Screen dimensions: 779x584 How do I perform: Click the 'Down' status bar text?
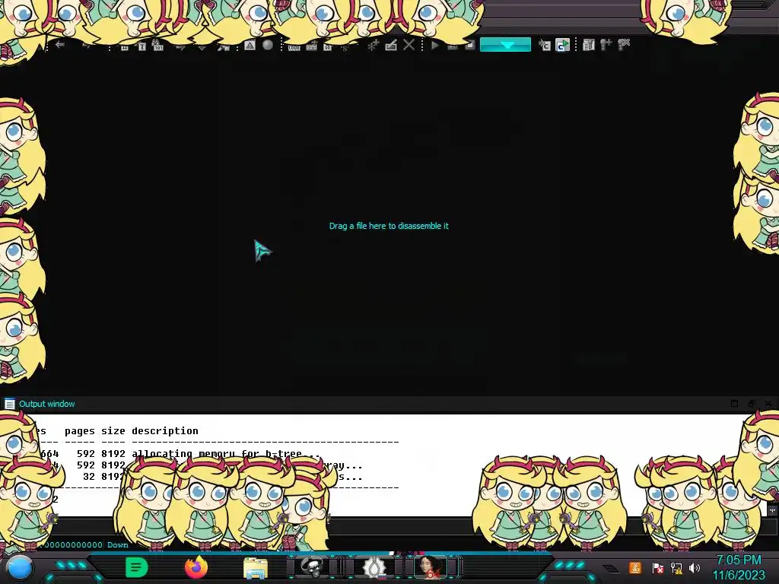118,544
